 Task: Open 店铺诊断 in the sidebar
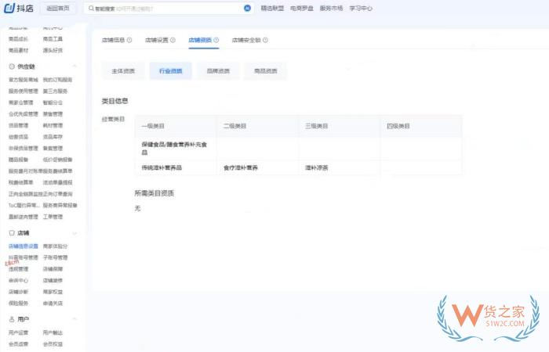tap(18, 292)
